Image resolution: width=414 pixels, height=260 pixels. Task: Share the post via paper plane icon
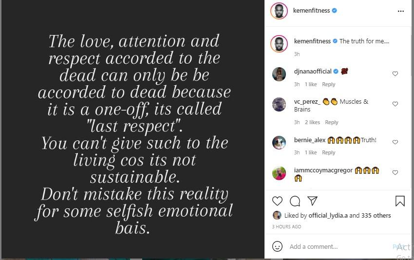[313, 201]
